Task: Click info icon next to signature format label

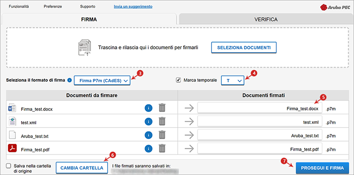Action: (69, 80)
